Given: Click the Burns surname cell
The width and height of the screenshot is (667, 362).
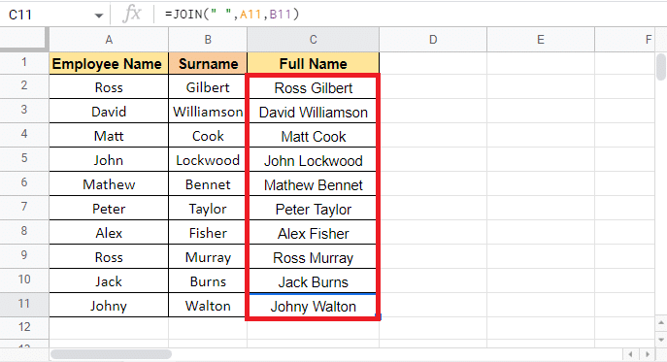Looking at the screenshot, I should tap(208, 281).
